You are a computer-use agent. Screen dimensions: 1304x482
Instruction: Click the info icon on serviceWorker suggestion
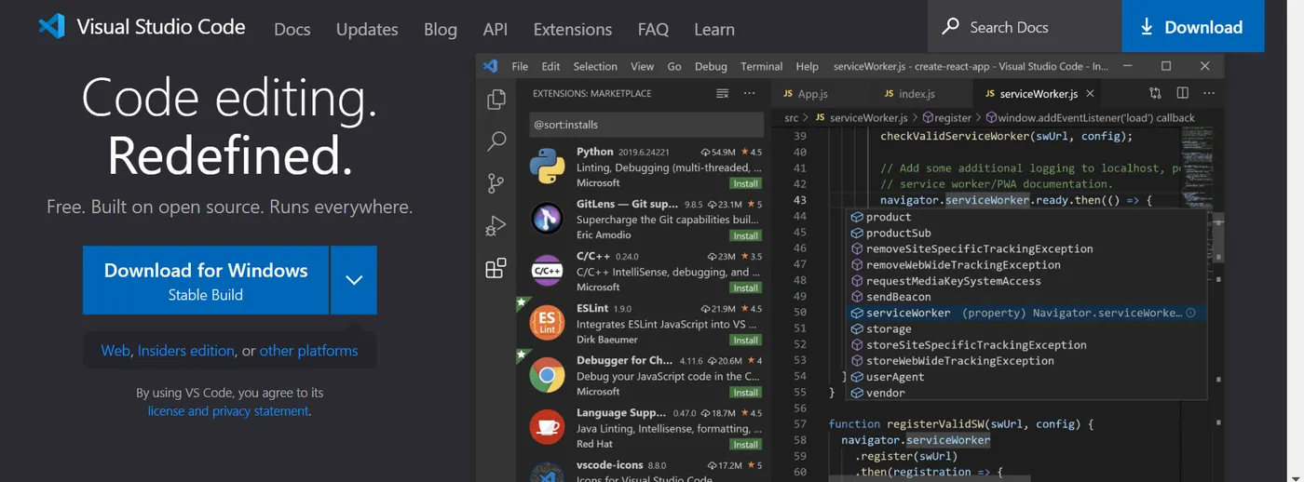(1190, 313)
